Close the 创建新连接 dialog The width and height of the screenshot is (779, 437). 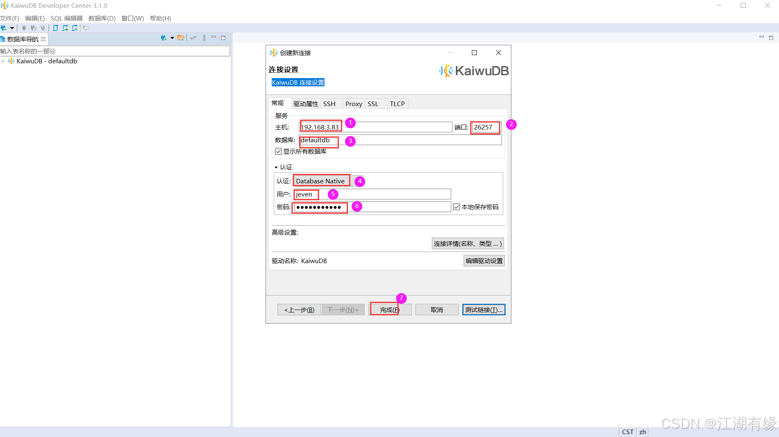499,53
